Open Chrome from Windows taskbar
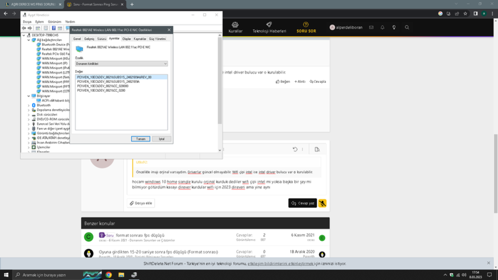Viewport: 498px width, 280px height. pyautogui.click(x=109, y=274)
